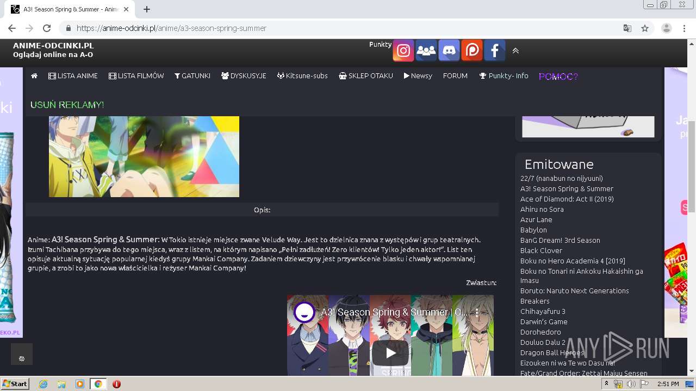Collapse header with double chevron up
696x391 pixels.
[x=515, y=51]
